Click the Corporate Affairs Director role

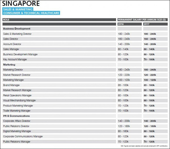[17, 121]
